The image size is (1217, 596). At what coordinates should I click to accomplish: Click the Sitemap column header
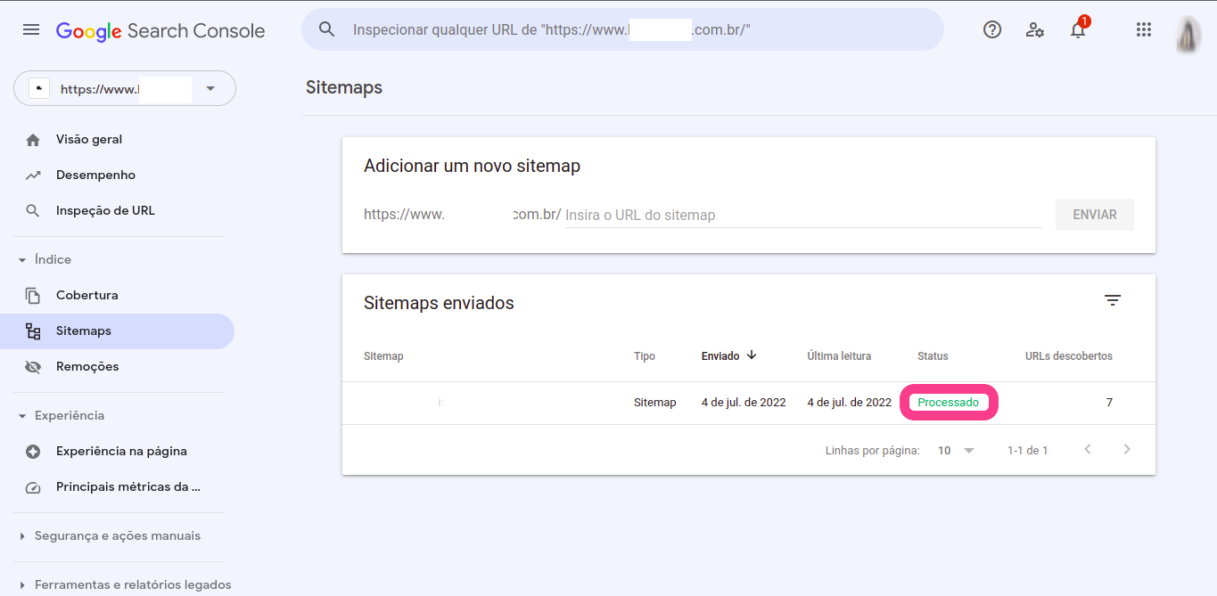383,356
